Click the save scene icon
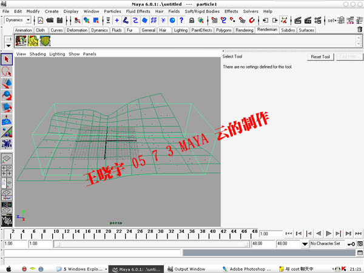The image size is (364, 273). (59, 20)
